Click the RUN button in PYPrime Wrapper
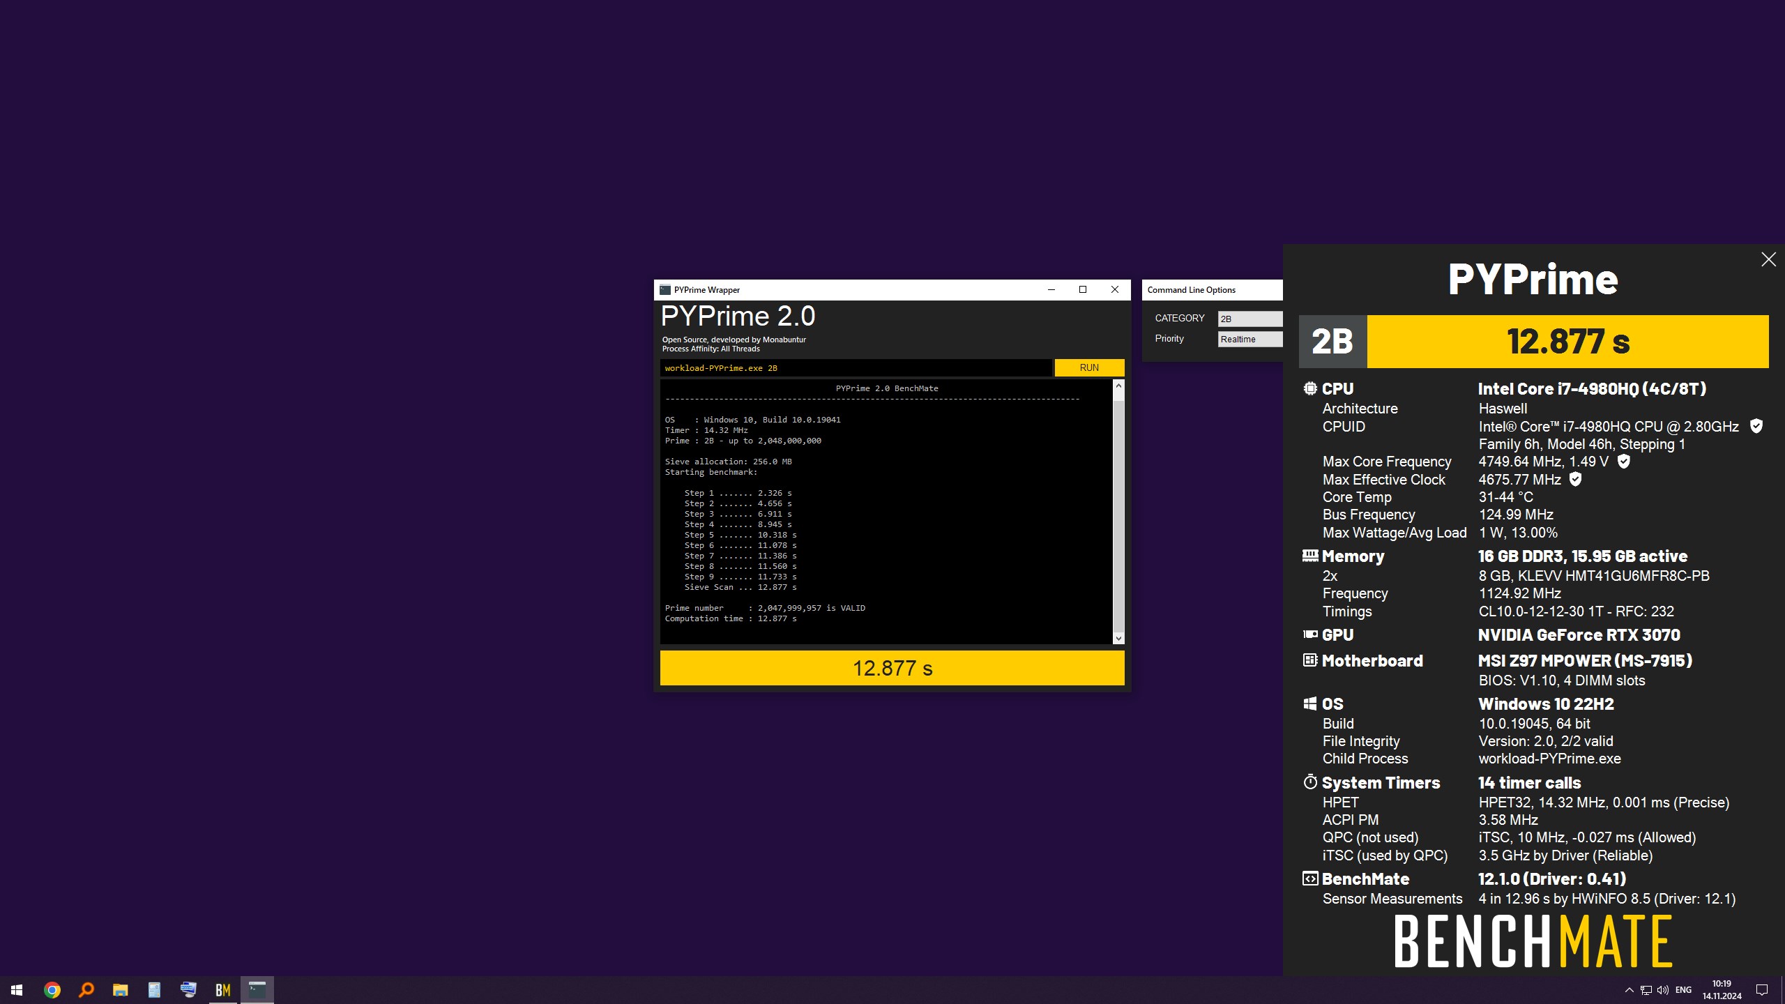This screenshot has height=1004, width=1785. [1089, 367]
